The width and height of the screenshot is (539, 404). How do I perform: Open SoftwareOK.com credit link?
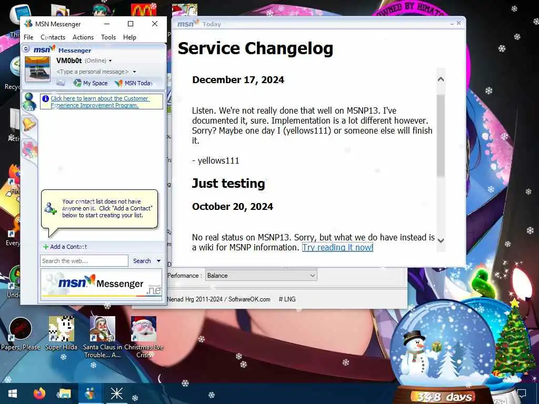tap(249, 299)
